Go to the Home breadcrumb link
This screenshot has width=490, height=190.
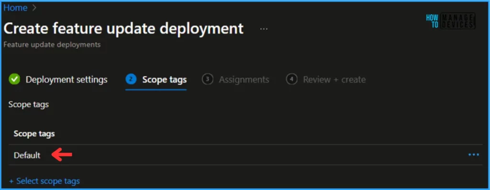(x=15, y=8)
